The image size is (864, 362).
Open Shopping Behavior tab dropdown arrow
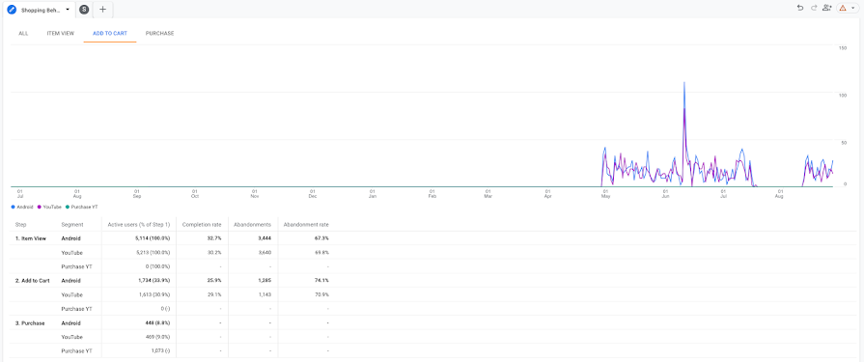68,10
